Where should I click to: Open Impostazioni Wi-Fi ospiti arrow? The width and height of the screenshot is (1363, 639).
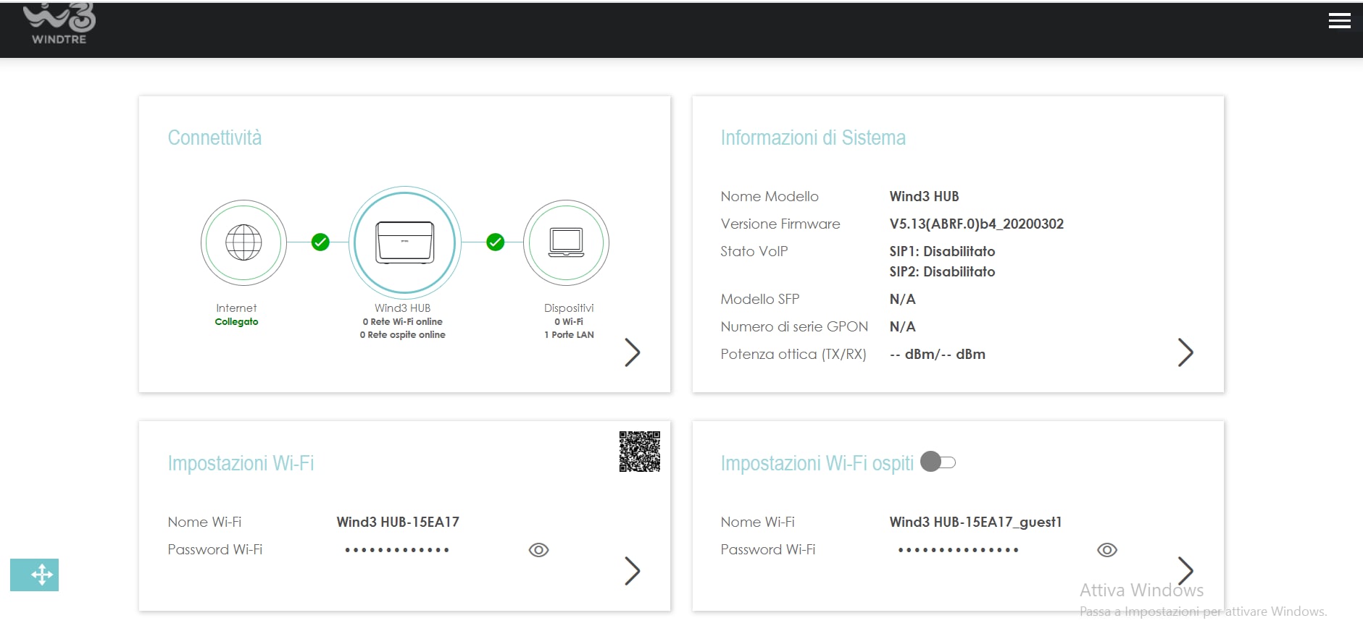[1185, 571]
